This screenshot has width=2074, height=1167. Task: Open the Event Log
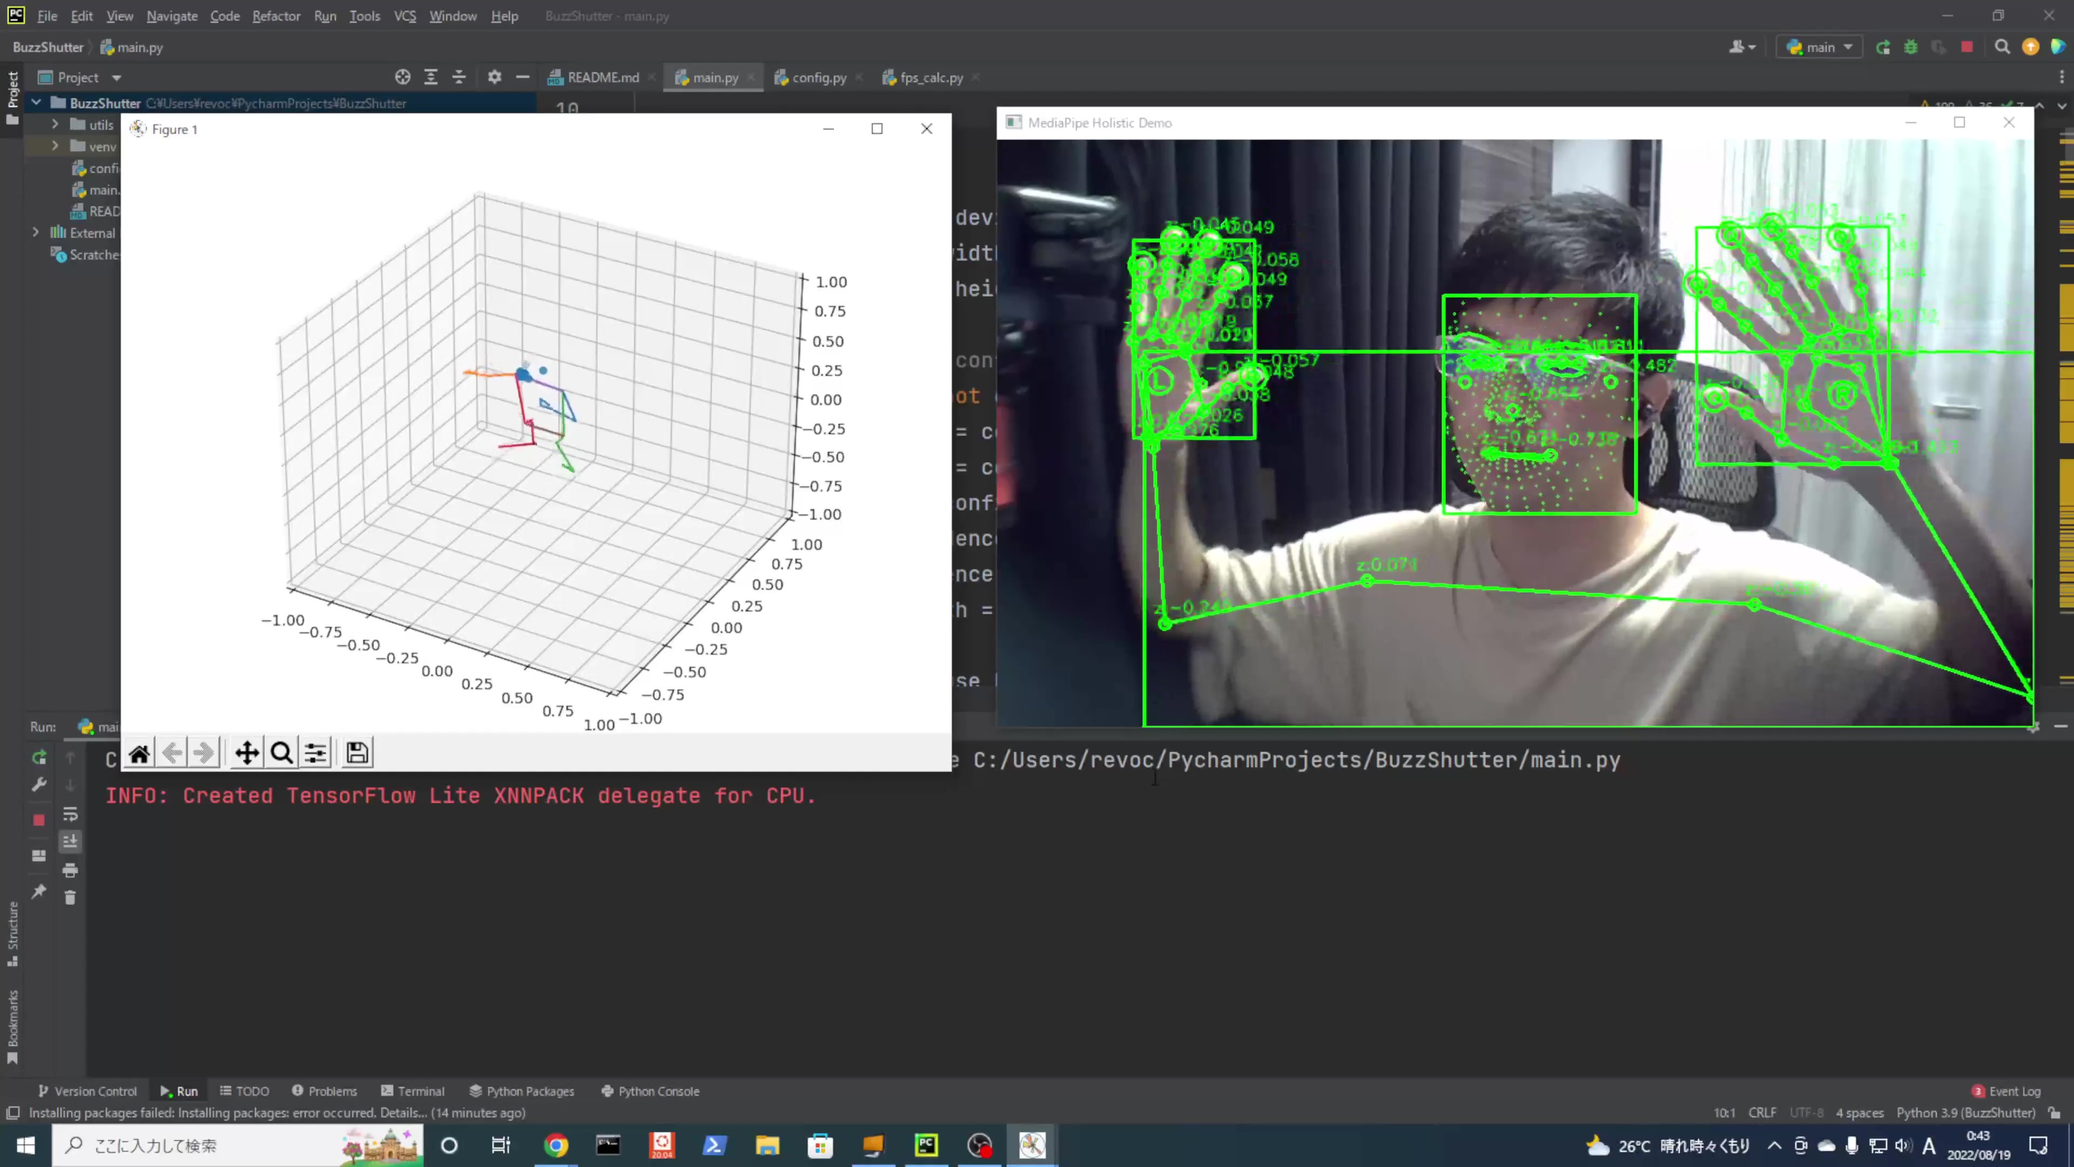click(2006, 1091)
